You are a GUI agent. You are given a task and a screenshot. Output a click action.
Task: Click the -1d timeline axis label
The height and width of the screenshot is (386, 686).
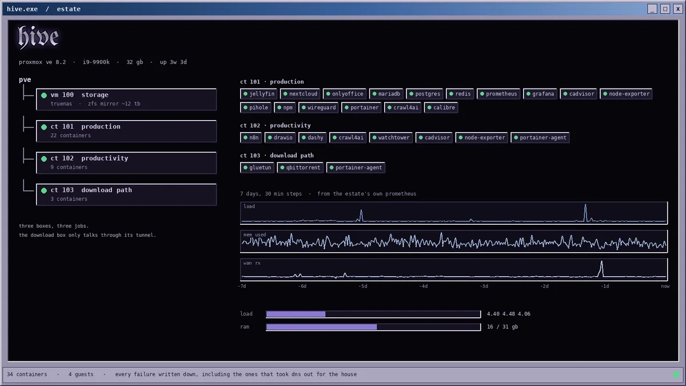pyautogui.click(x=604, y=286)
